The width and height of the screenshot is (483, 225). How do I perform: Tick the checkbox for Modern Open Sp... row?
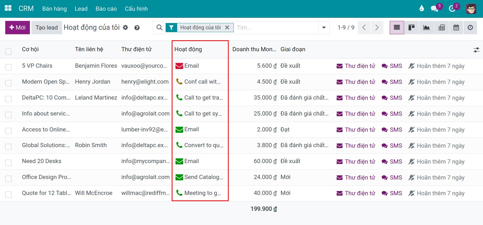[x=8, y=83]
